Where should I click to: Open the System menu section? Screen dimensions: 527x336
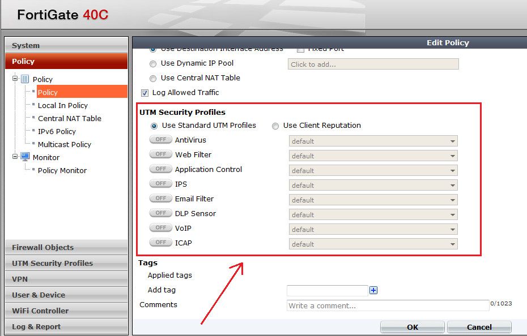[66, 45]
